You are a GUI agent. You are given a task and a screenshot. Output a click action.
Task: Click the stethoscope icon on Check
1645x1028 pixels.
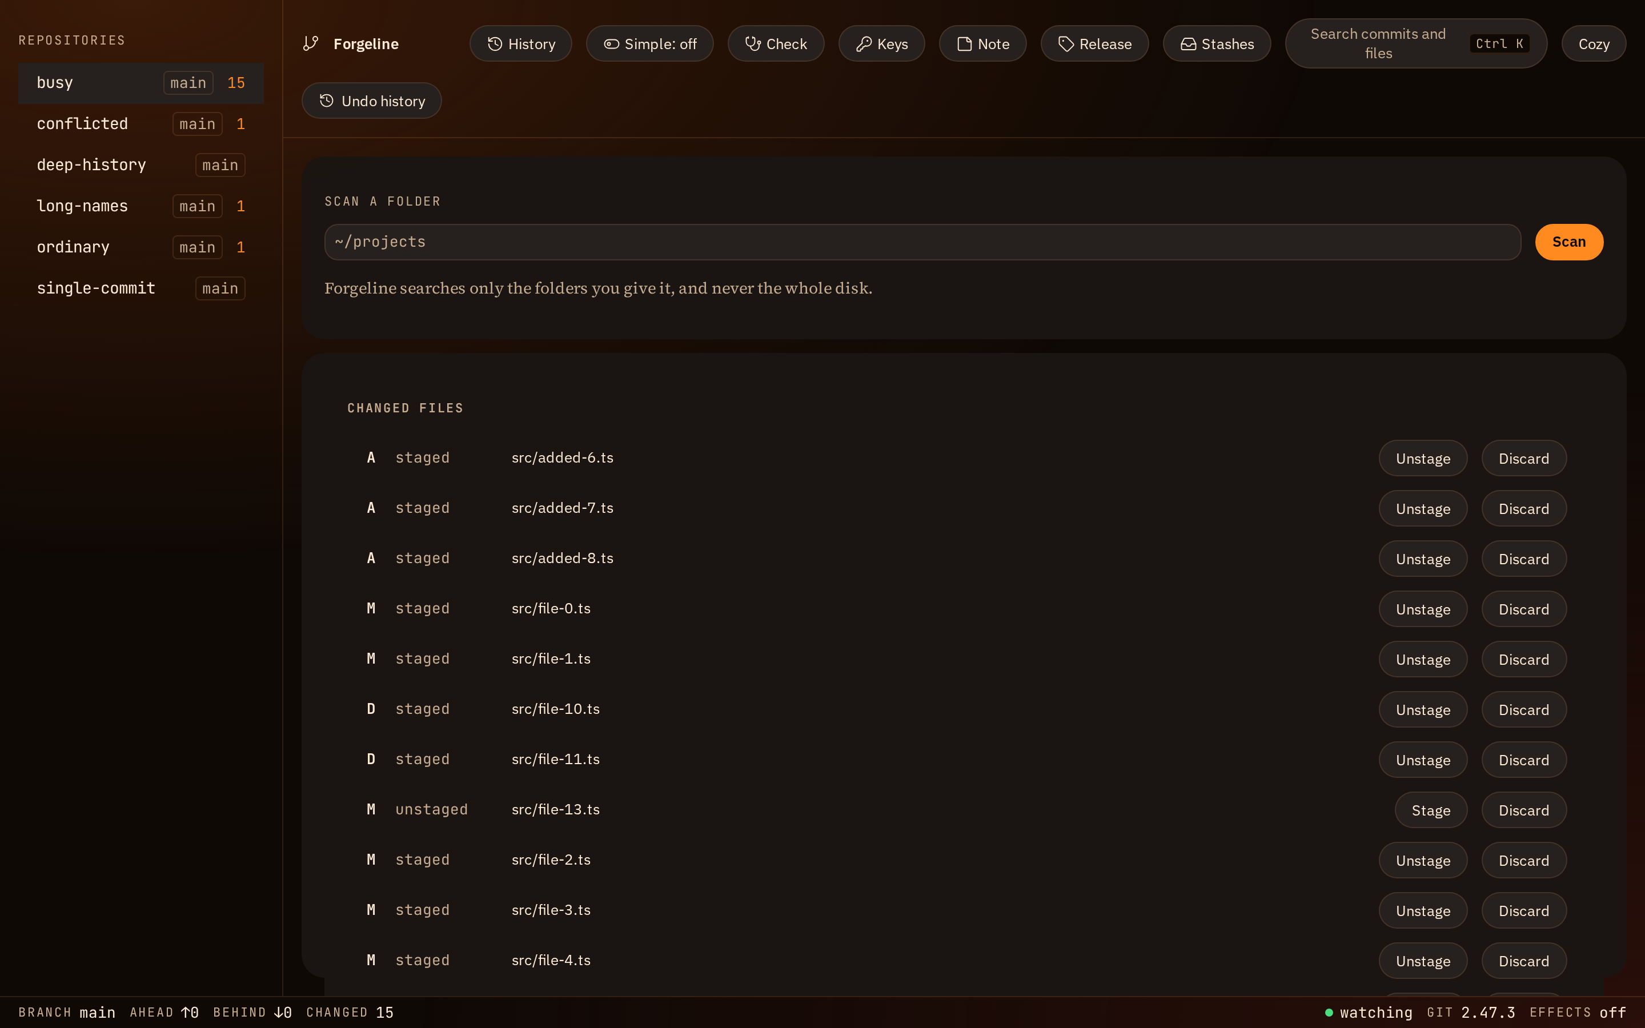click(752, 43)
